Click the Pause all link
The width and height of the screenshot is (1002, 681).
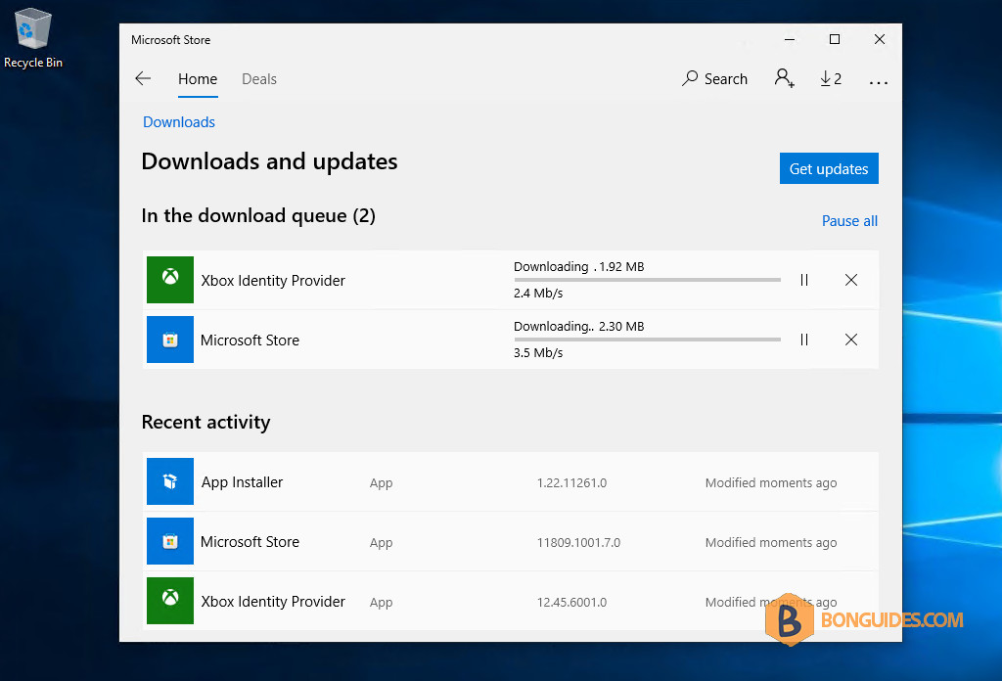pos(849,221)
